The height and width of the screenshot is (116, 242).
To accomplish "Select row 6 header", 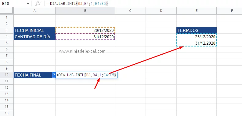I will click(7, 49).
